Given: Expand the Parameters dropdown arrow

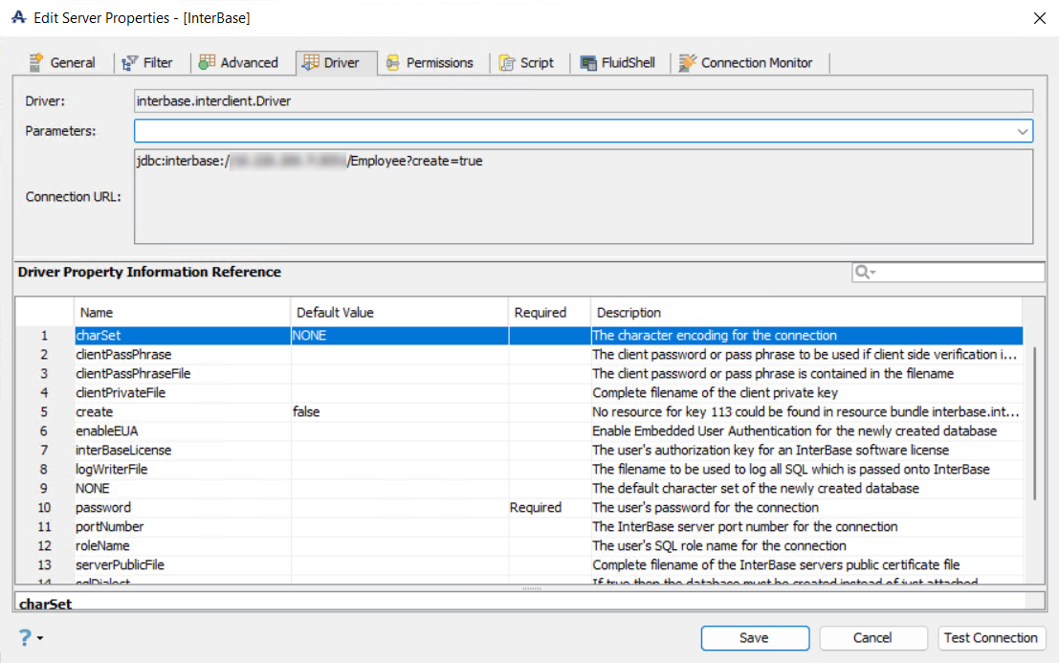Looking at the screenshot, I should [1024, 131].
